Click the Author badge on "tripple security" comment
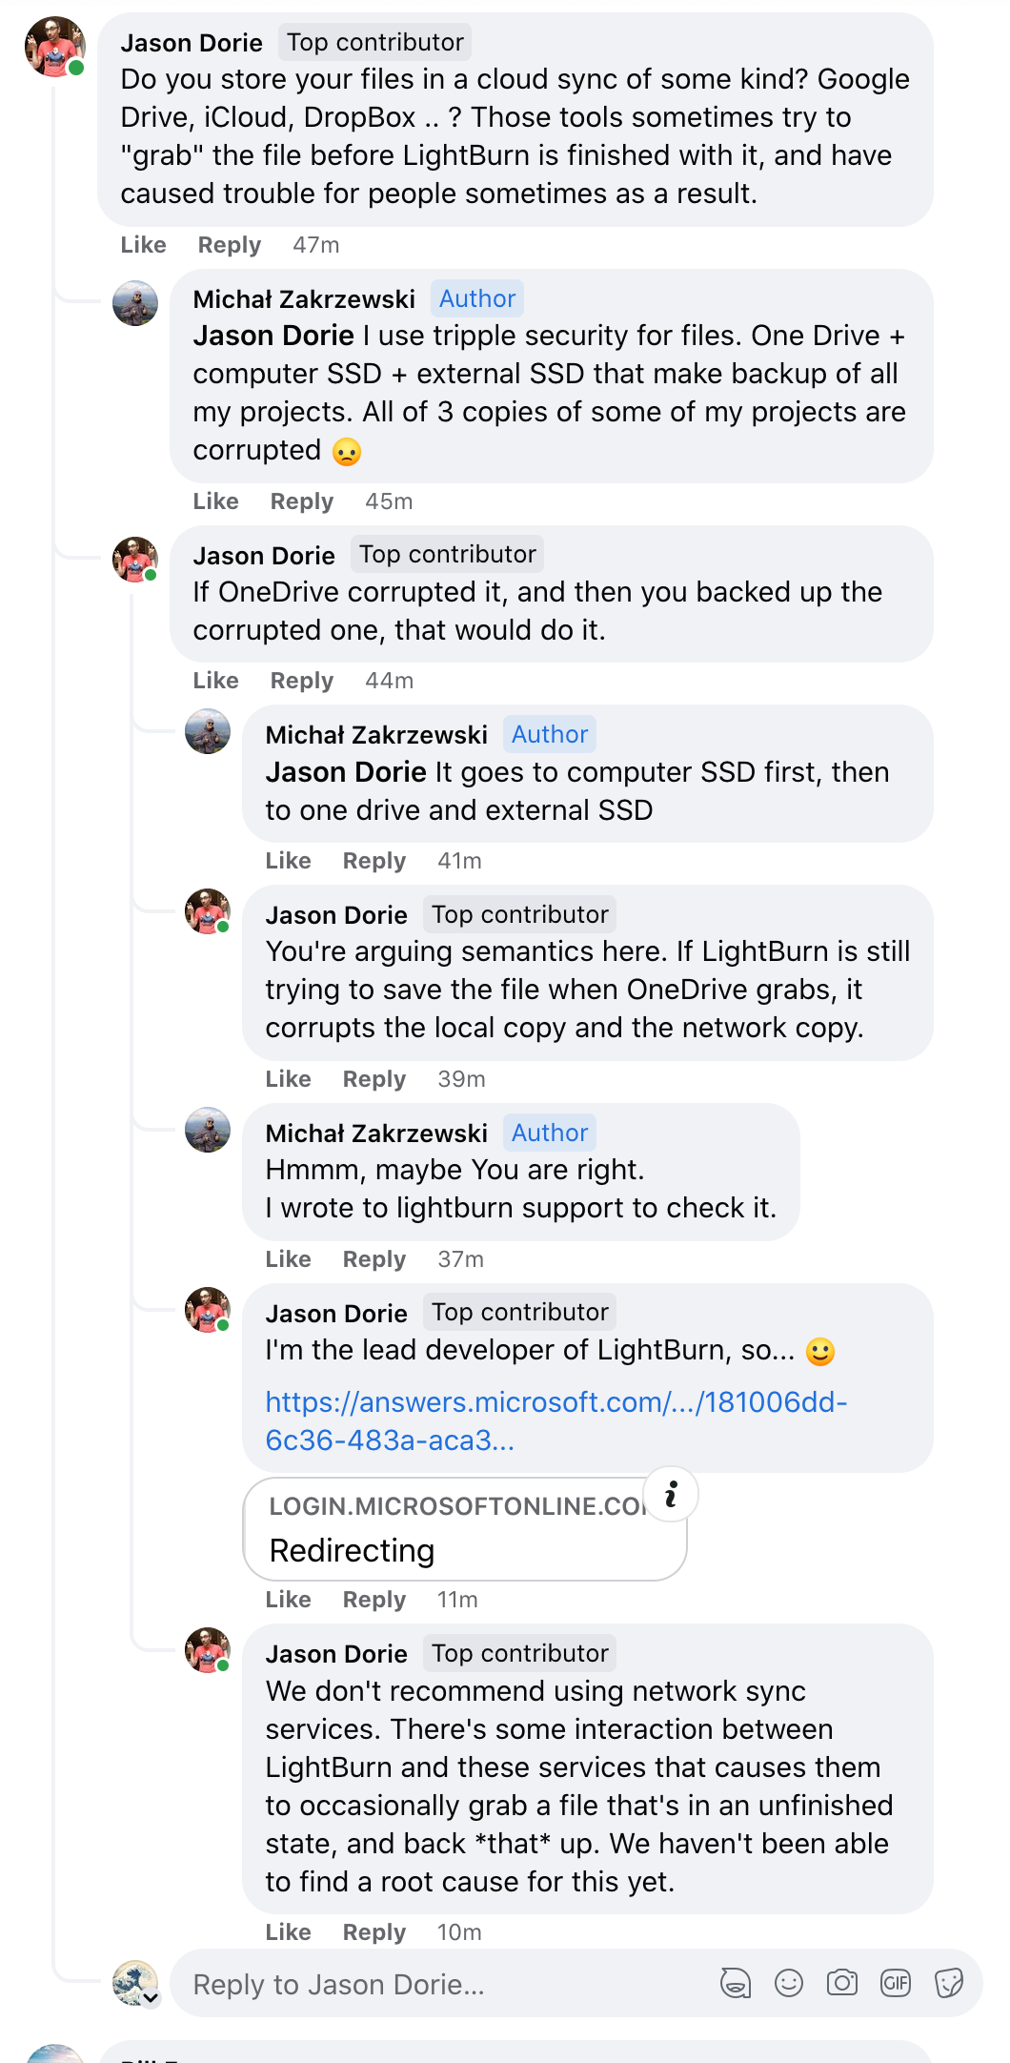1010x2063 pixels. [x=476, y=298]
